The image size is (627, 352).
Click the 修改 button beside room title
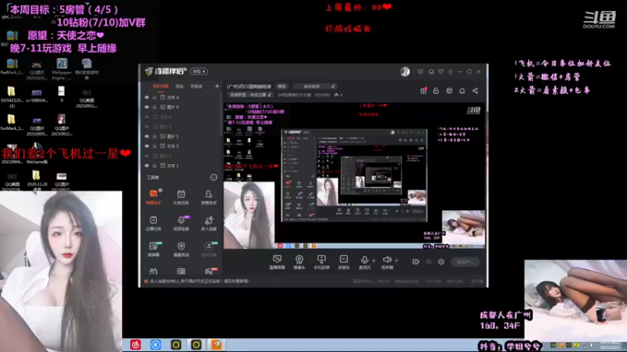(x=282, y=86)
